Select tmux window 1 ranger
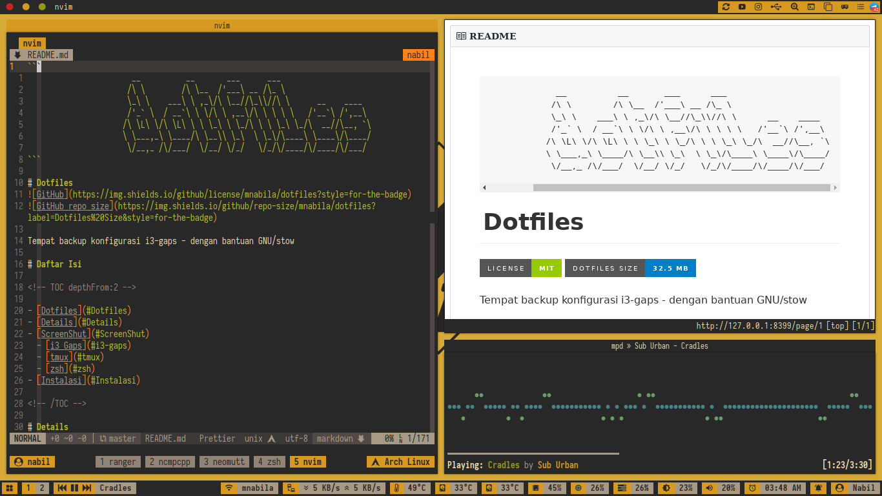This screenshot has height=496, width=882. (118, 462)
